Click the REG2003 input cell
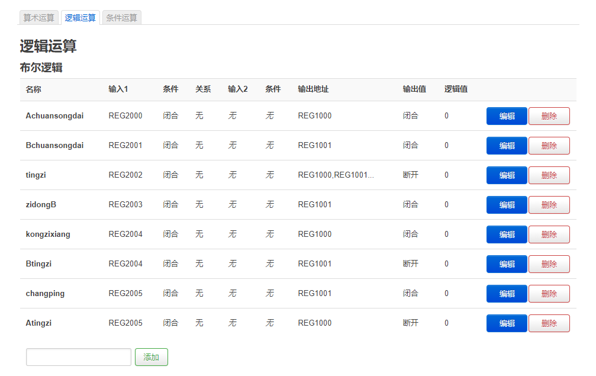Image resolution: width=596 pixels, height=376 pixels. point(125,204)
